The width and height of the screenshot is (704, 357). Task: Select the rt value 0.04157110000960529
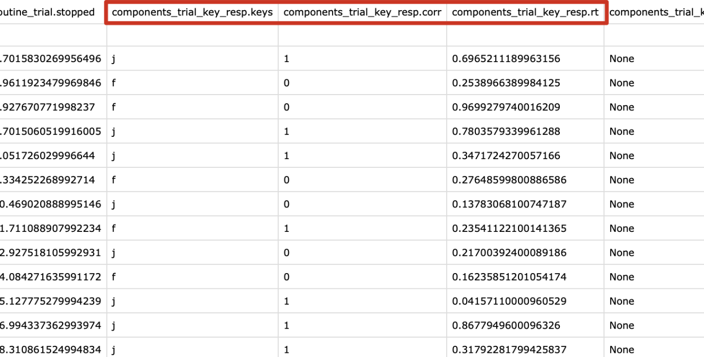[x=525, y=301]
